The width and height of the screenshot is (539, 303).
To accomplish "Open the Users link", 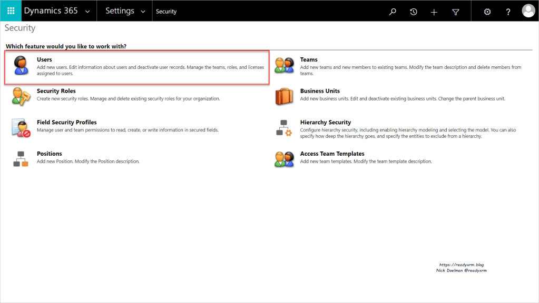I will (x=44, y=59).
